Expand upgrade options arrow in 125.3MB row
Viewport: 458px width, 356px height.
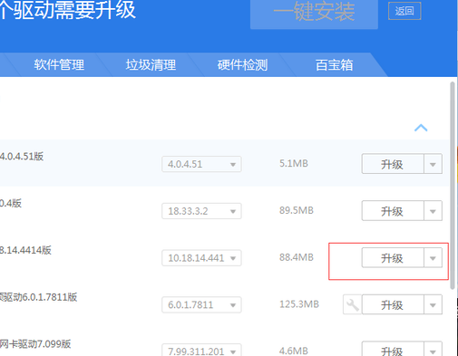point(433,304)
